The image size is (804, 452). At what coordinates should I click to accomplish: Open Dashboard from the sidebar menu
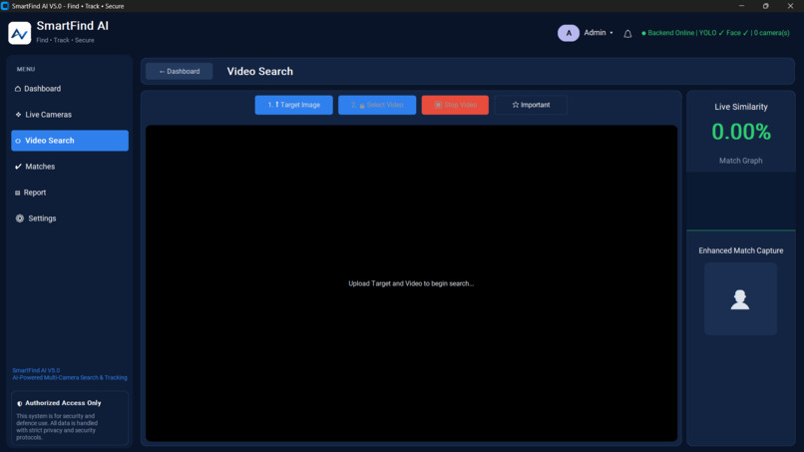[x=70, y=89]
